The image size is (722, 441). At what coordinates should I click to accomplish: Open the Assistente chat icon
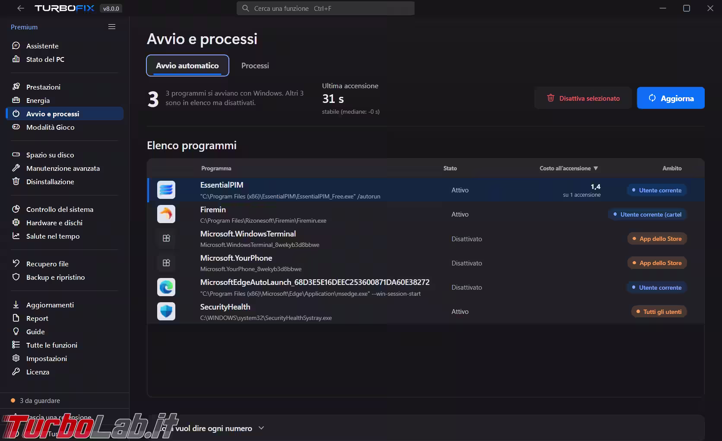(16, 46)
